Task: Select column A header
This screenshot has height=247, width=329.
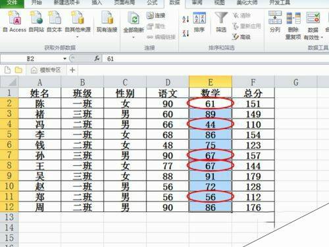Action: click(39, 82)
